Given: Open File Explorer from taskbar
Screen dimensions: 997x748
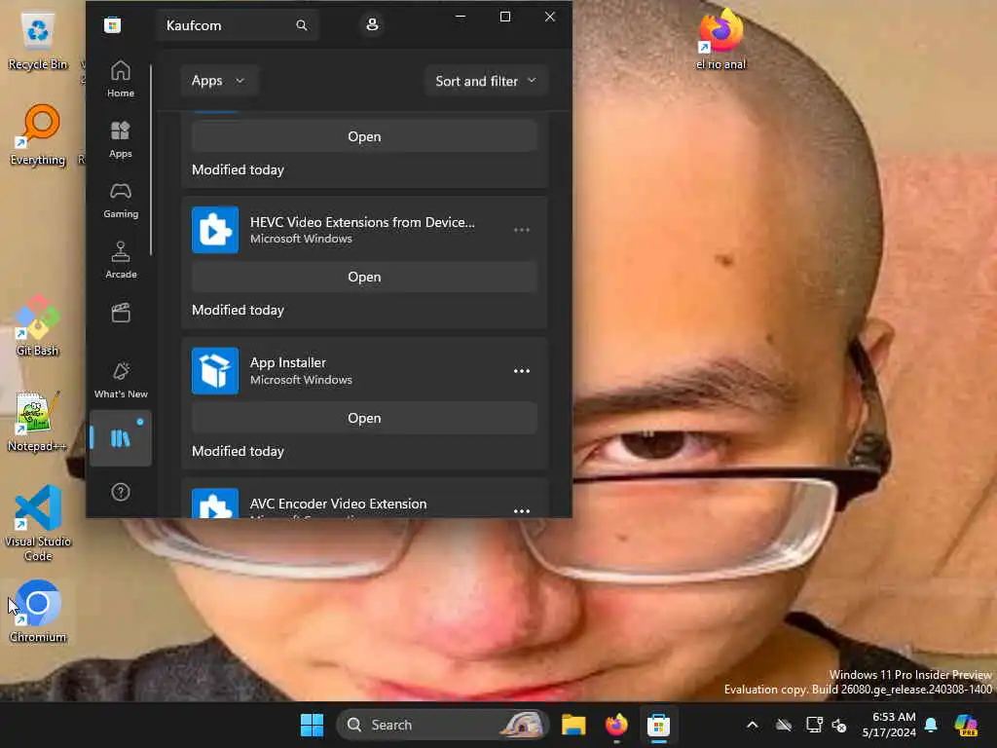Looking at the screenshot, I should tap(573, 725).
